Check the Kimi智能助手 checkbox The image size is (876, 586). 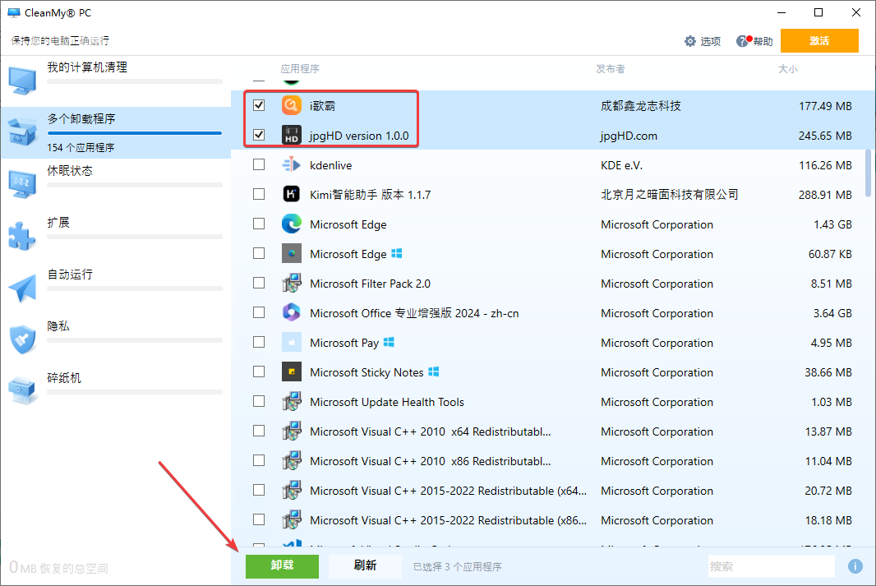coord(259,194)
